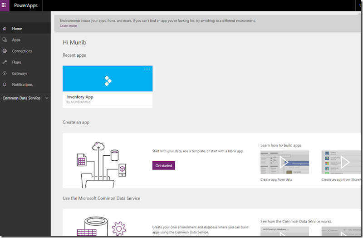Click the Learn how to build apps heading

coord(281,145)
